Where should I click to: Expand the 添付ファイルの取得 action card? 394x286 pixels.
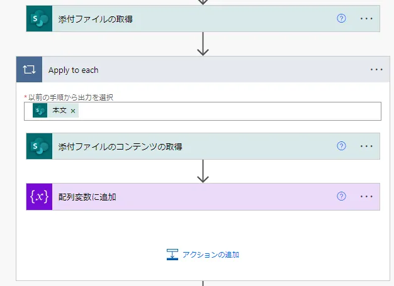[x=189, y=19]
